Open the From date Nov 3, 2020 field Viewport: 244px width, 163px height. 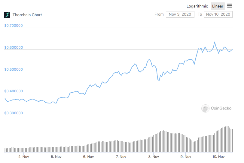(x=180, y=14)
